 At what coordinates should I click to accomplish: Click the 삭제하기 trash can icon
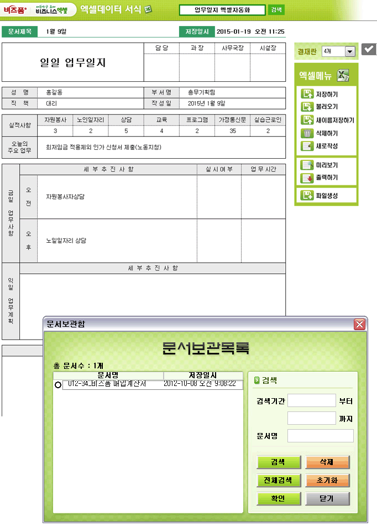[307, 133]
